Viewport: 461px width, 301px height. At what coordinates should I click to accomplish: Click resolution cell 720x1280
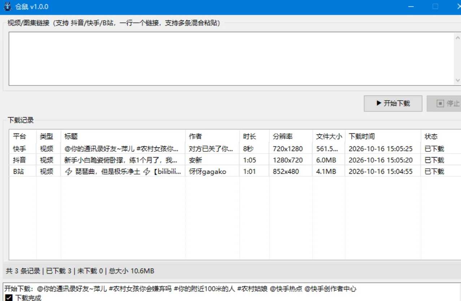pos(288,149)
